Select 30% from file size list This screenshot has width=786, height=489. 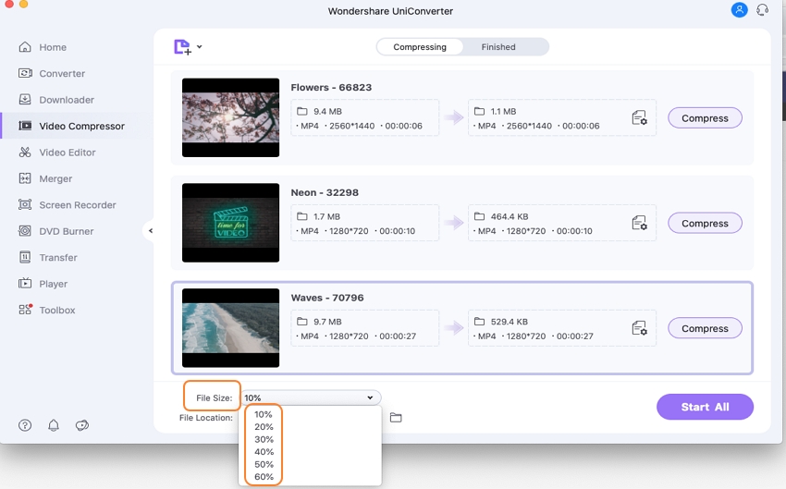(x=264, y=439)
